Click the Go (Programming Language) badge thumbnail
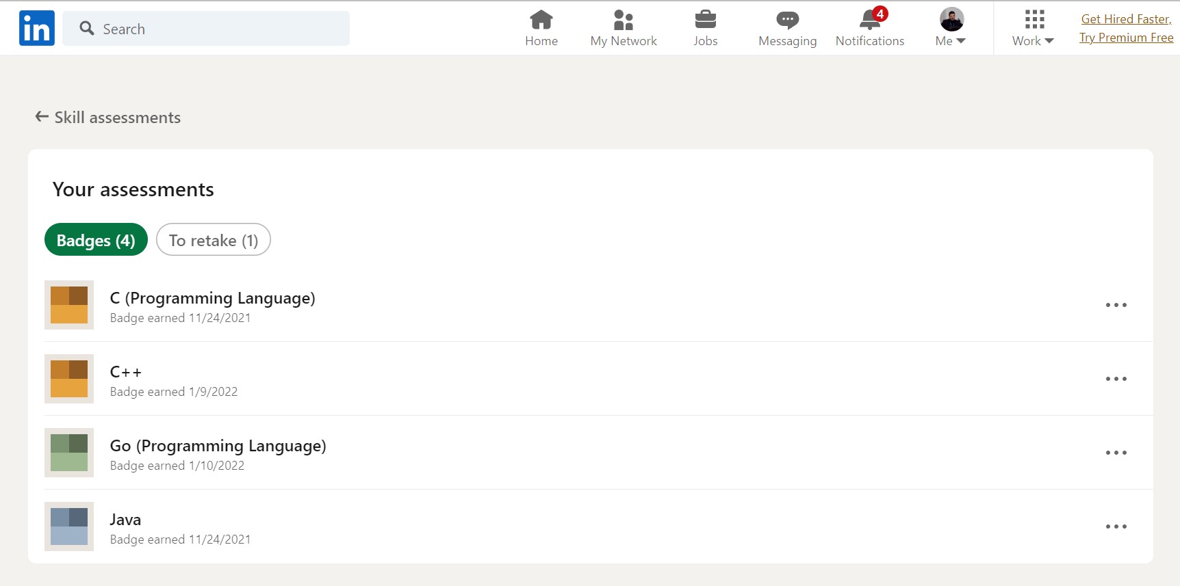 [69, 453]
